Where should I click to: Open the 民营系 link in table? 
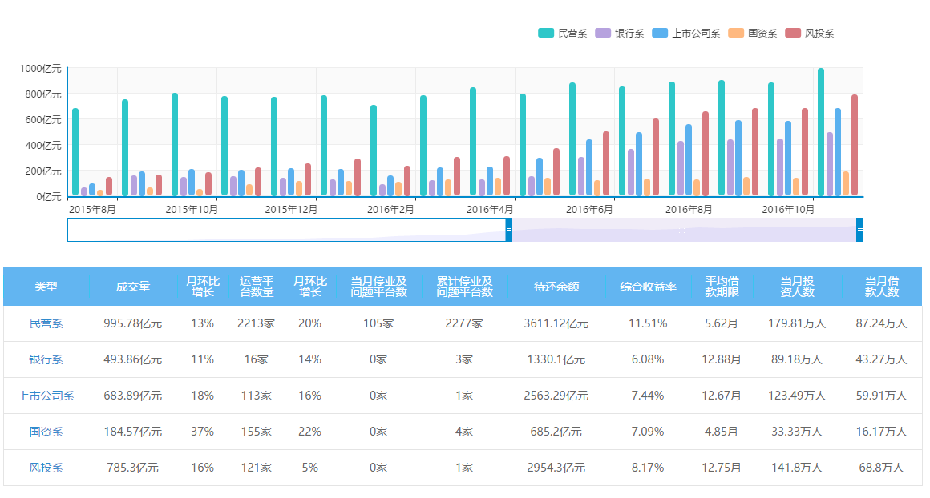[x=46, y=323]
